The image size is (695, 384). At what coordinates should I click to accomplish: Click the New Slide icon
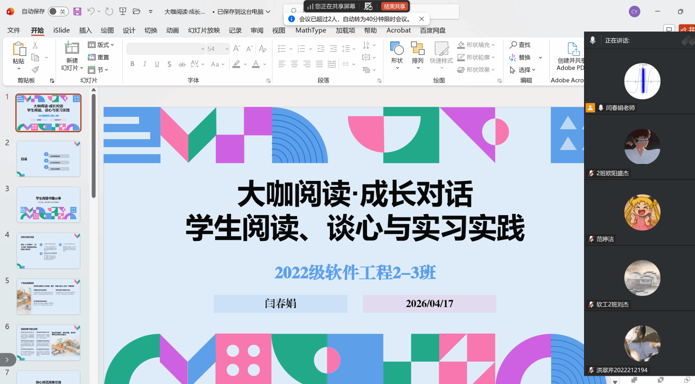pyautogui.click(x=72, y=48)
